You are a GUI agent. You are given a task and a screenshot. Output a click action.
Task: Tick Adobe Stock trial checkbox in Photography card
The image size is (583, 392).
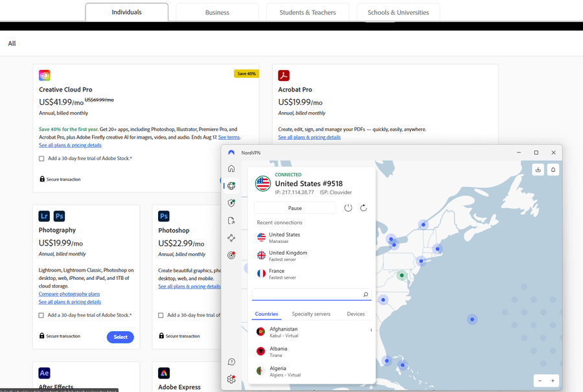tap(41, 316)
